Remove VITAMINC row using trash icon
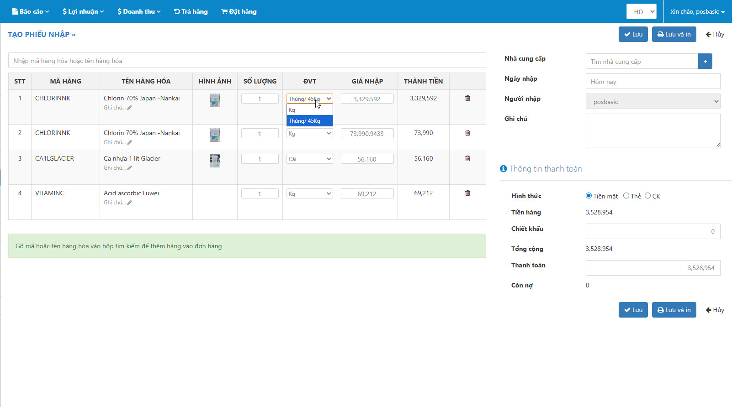The image size is (732, 407). pos(467,193)
